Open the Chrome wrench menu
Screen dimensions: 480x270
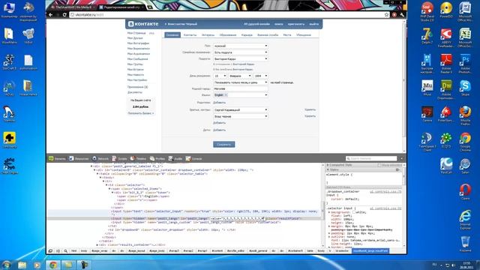(402, 15)
